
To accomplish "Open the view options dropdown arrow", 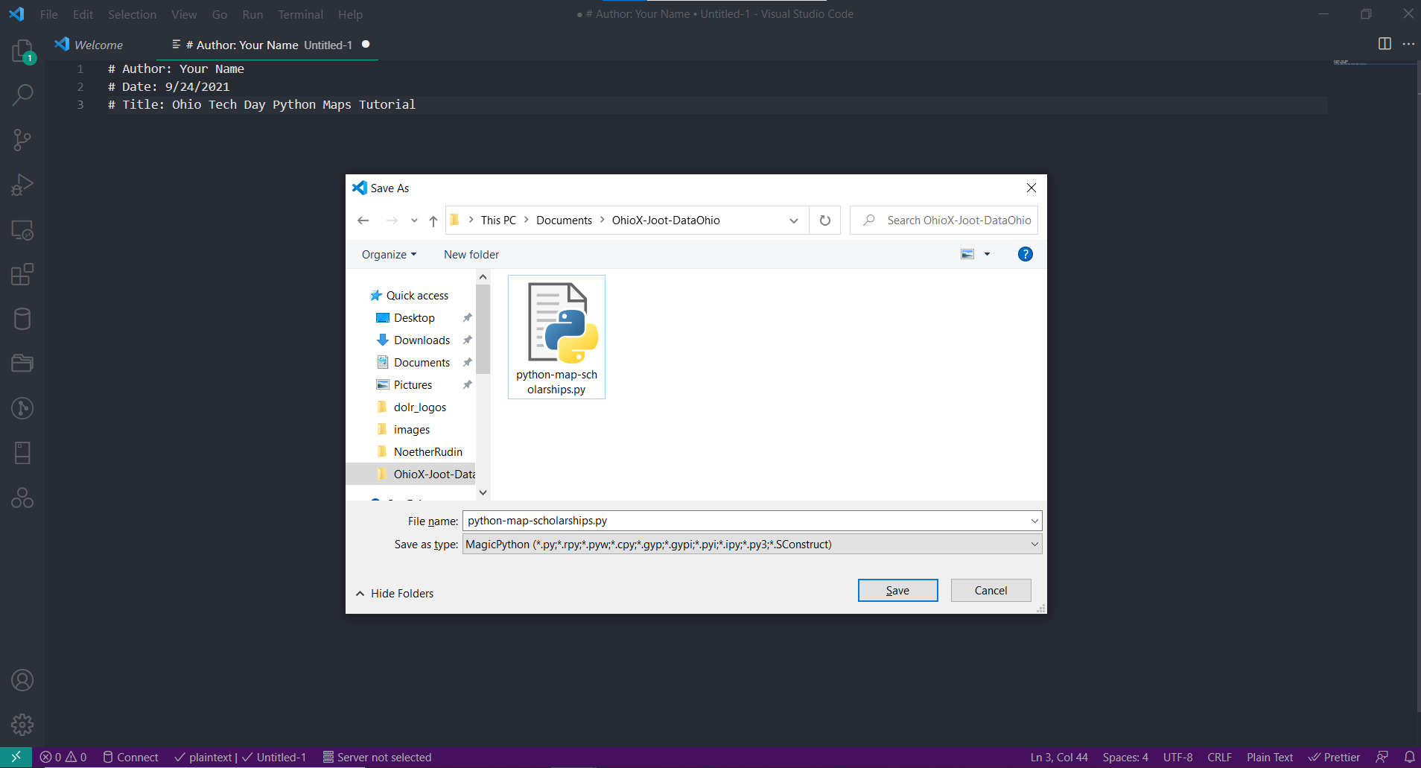I will 988,254.
